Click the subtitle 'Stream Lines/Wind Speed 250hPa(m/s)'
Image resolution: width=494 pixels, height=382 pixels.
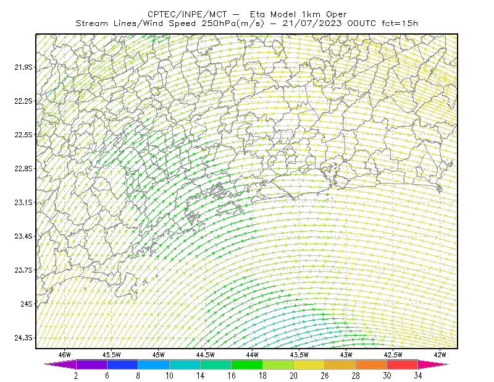(169, 23)
